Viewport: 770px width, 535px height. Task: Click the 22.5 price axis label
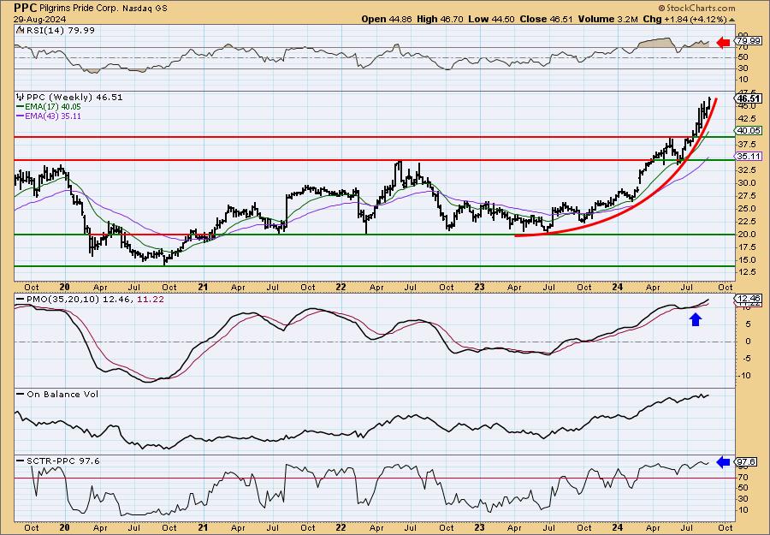(x=748, y=222)
